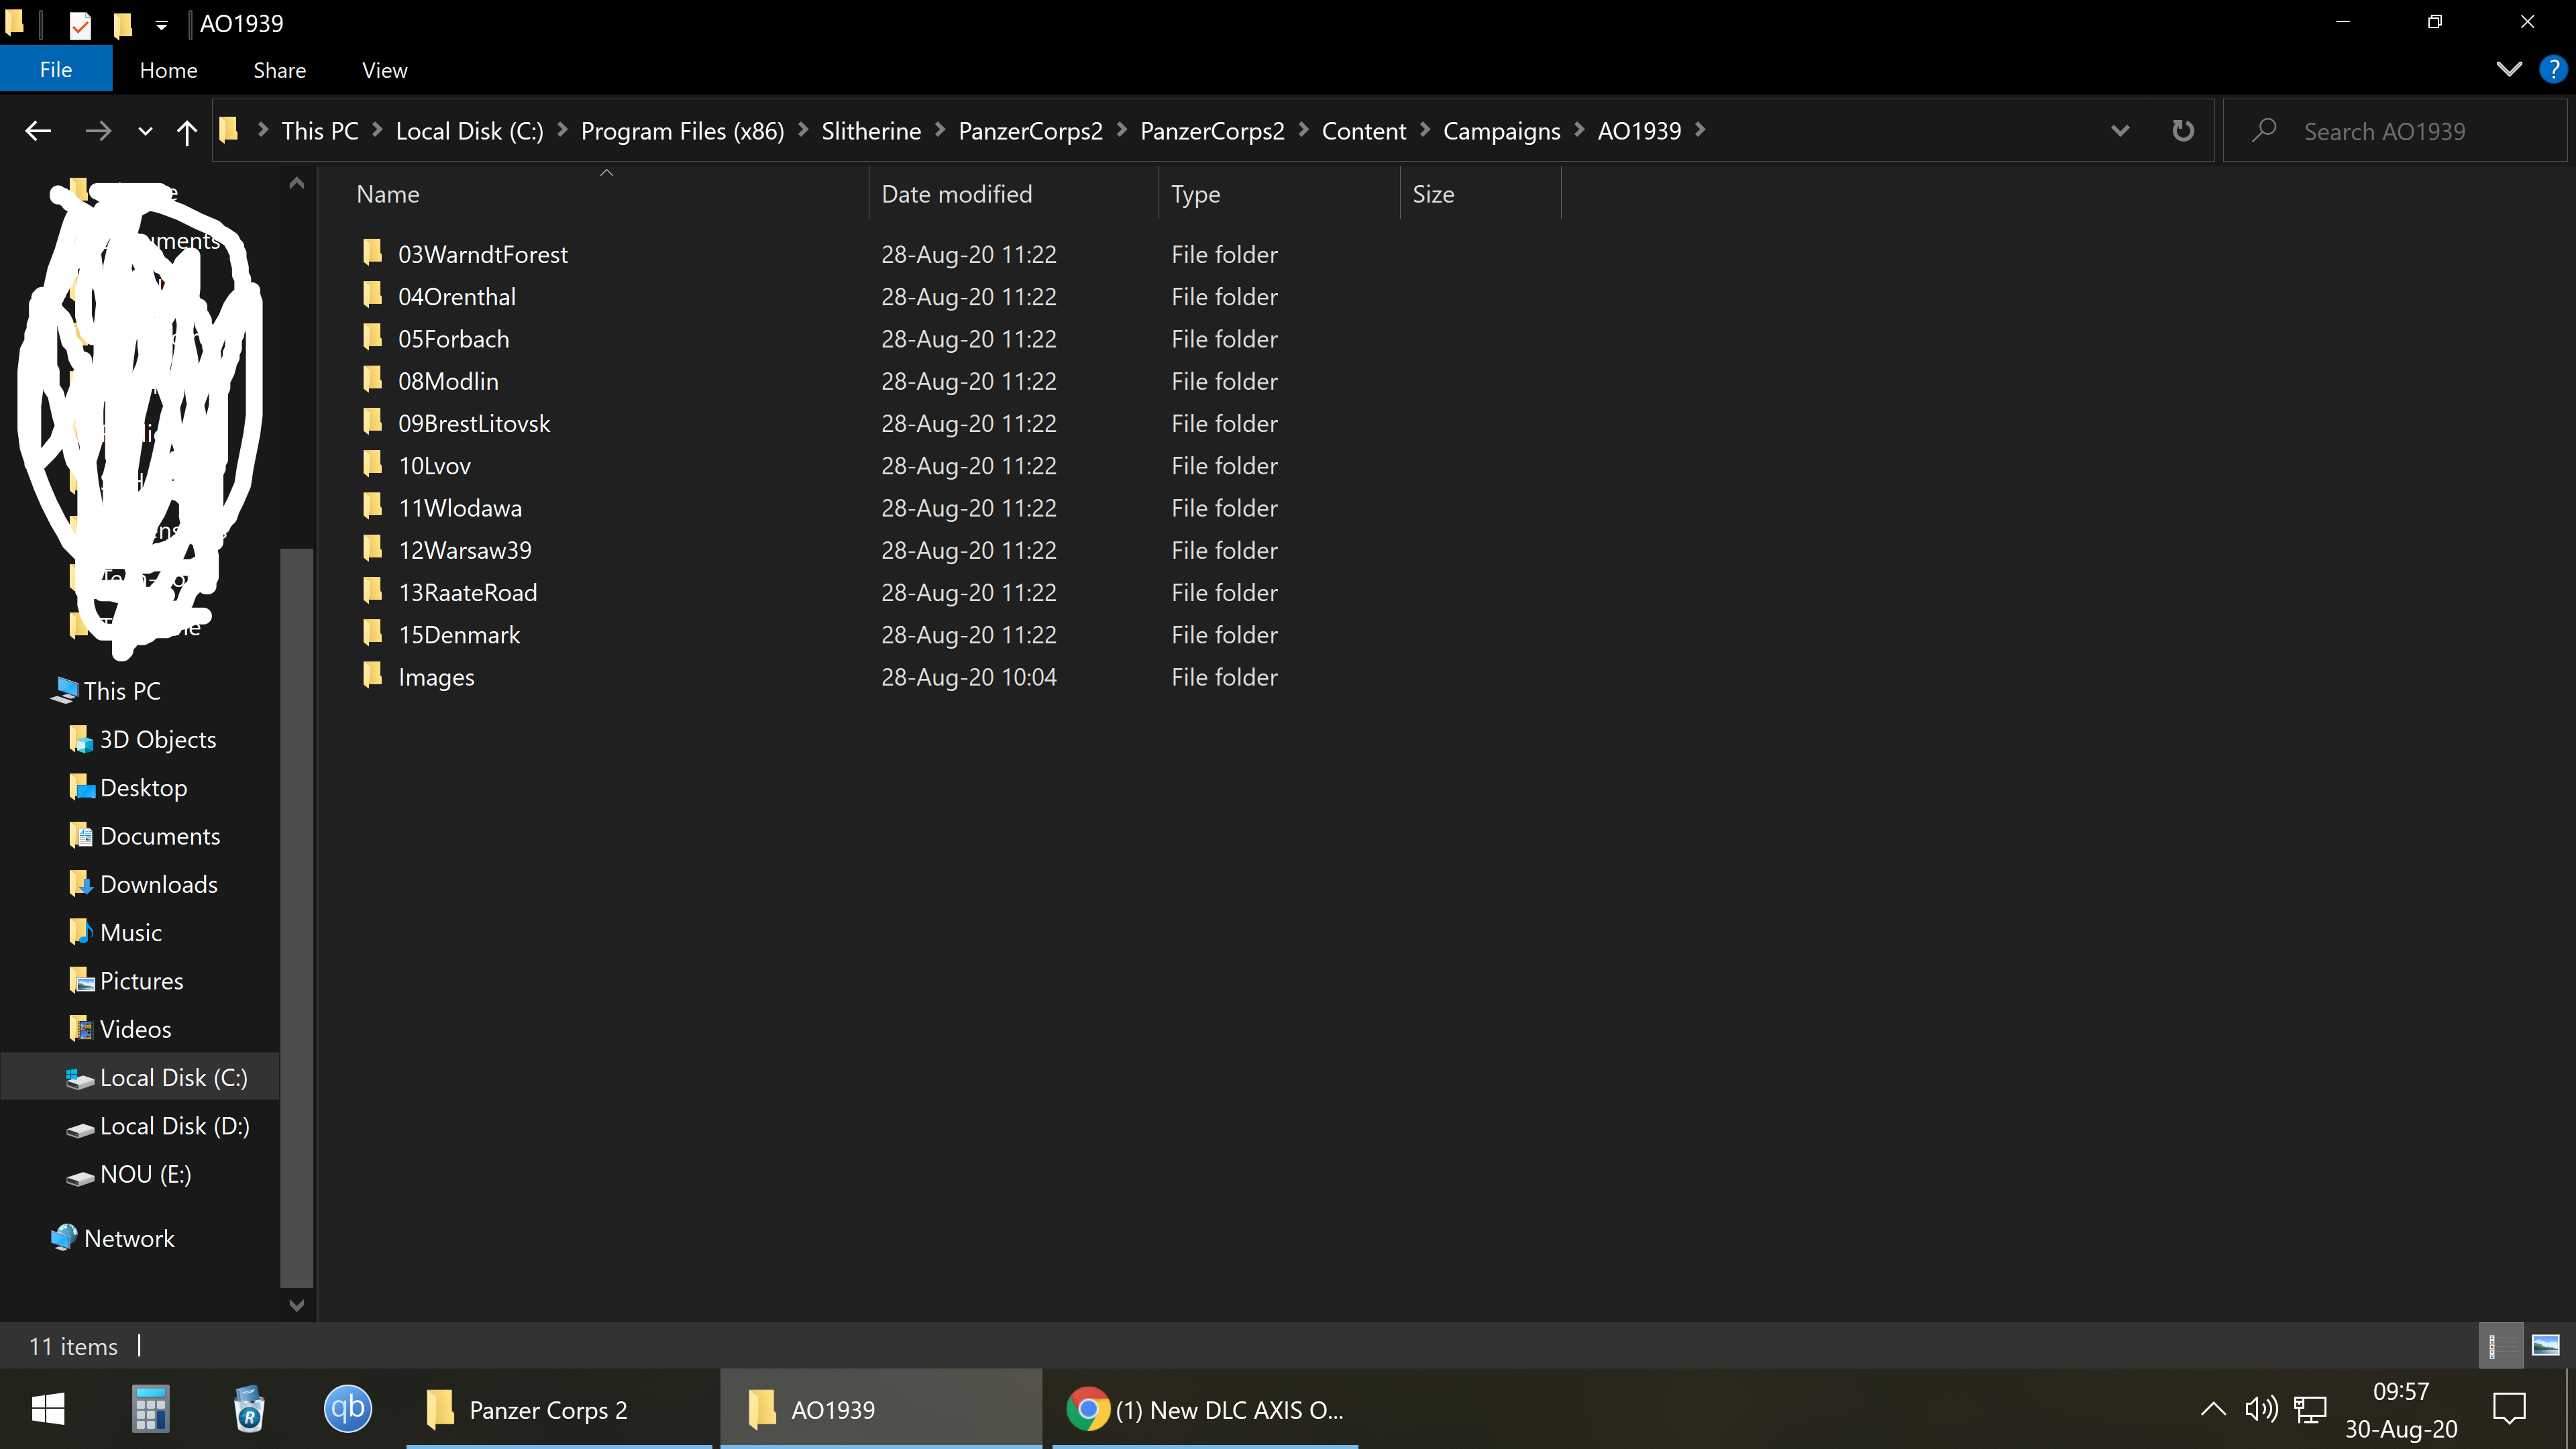Switch to Panzer Corps 2 taskbar window
Image resolution: width=2576 pixels, height=1449 pixels.
(x=558, y=1409)
